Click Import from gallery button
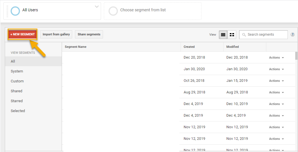298x152 pixels. tap(56, 35)
